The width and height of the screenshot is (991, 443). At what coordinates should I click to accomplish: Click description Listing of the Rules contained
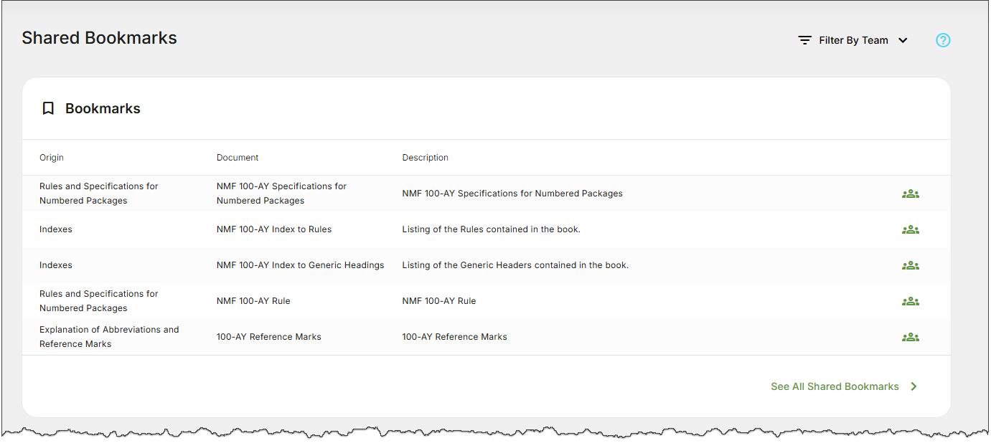click(x=491, y=229)
